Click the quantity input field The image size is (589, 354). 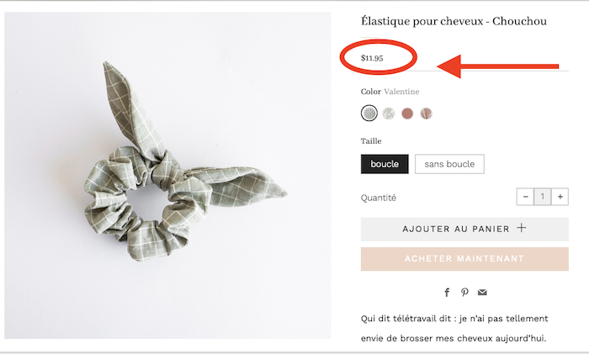point(543,197)
